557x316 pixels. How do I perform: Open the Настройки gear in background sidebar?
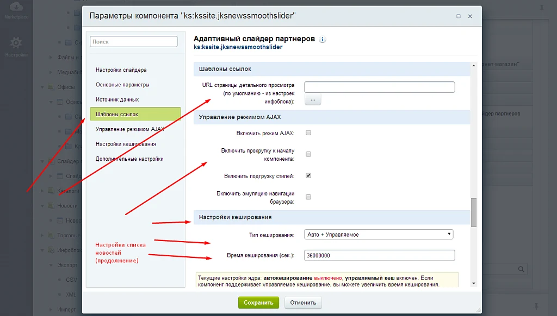click(x=16, y=47)
